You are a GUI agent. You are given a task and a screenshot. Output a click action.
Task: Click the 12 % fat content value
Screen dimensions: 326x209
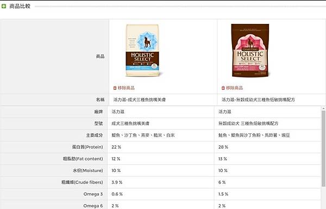[x=116, y=159]
